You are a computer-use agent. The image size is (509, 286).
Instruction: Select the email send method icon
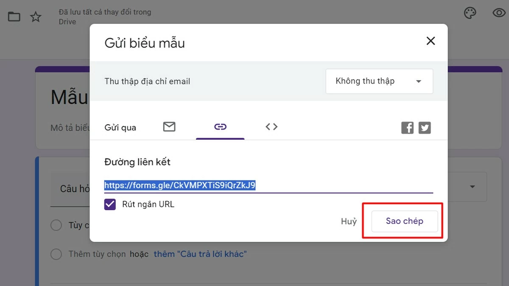(169, 127)
